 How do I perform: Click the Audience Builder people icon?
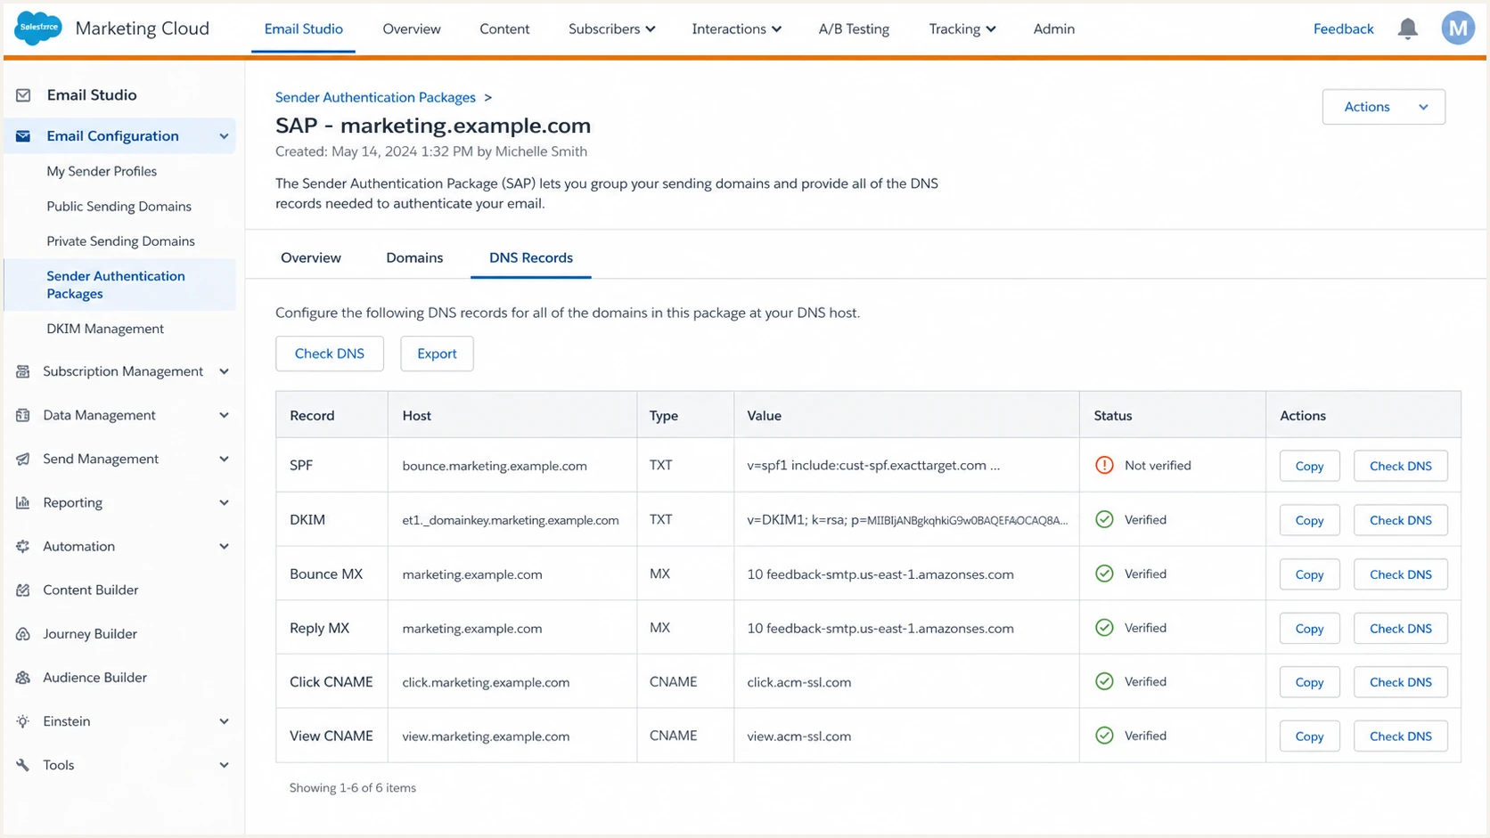(23, 678)
